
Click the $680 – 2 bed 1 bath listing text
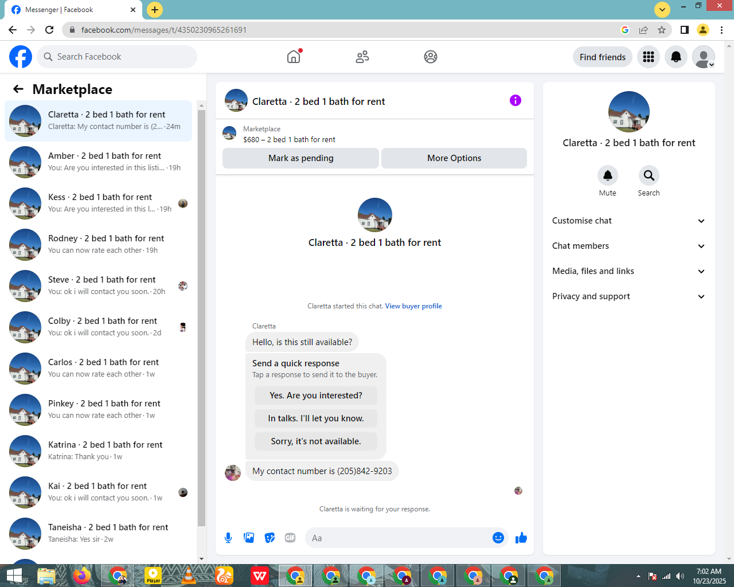[289, 139]
